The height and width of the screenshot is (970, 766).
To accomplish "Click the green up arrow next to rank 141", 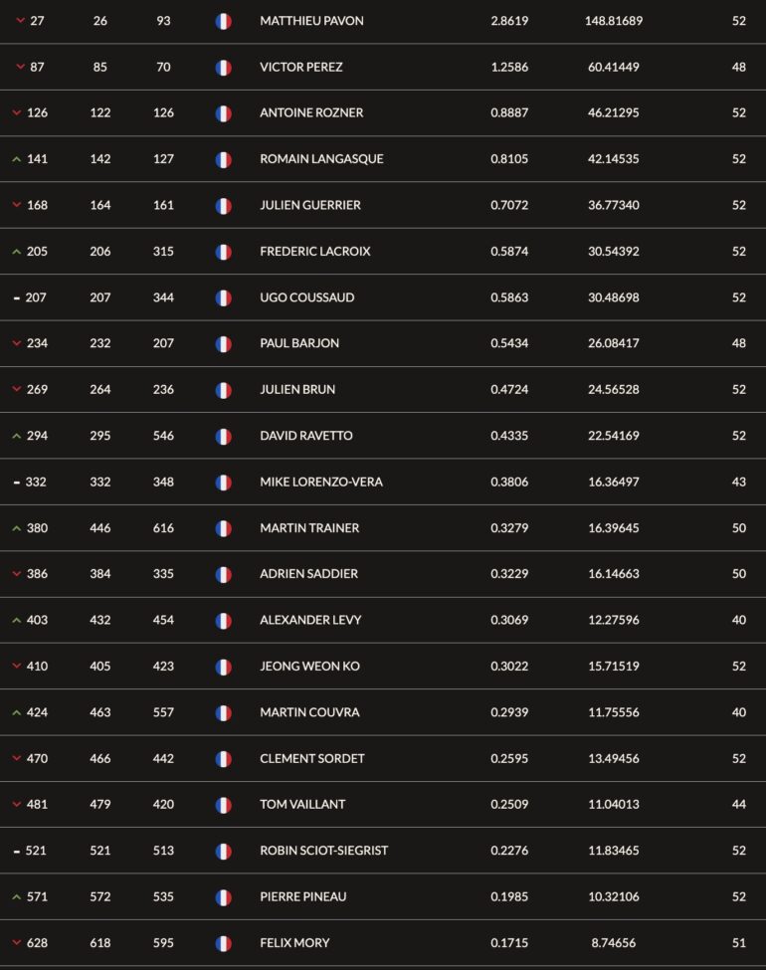I will (17, 159).
